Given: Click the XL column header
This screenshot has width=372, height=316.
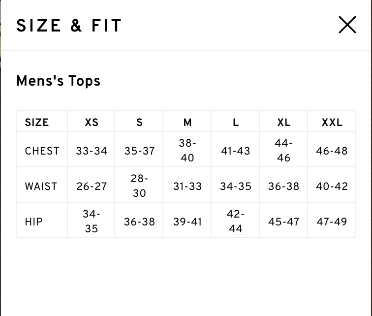Looking at the screenshot, I should click(x=284, y=123).
